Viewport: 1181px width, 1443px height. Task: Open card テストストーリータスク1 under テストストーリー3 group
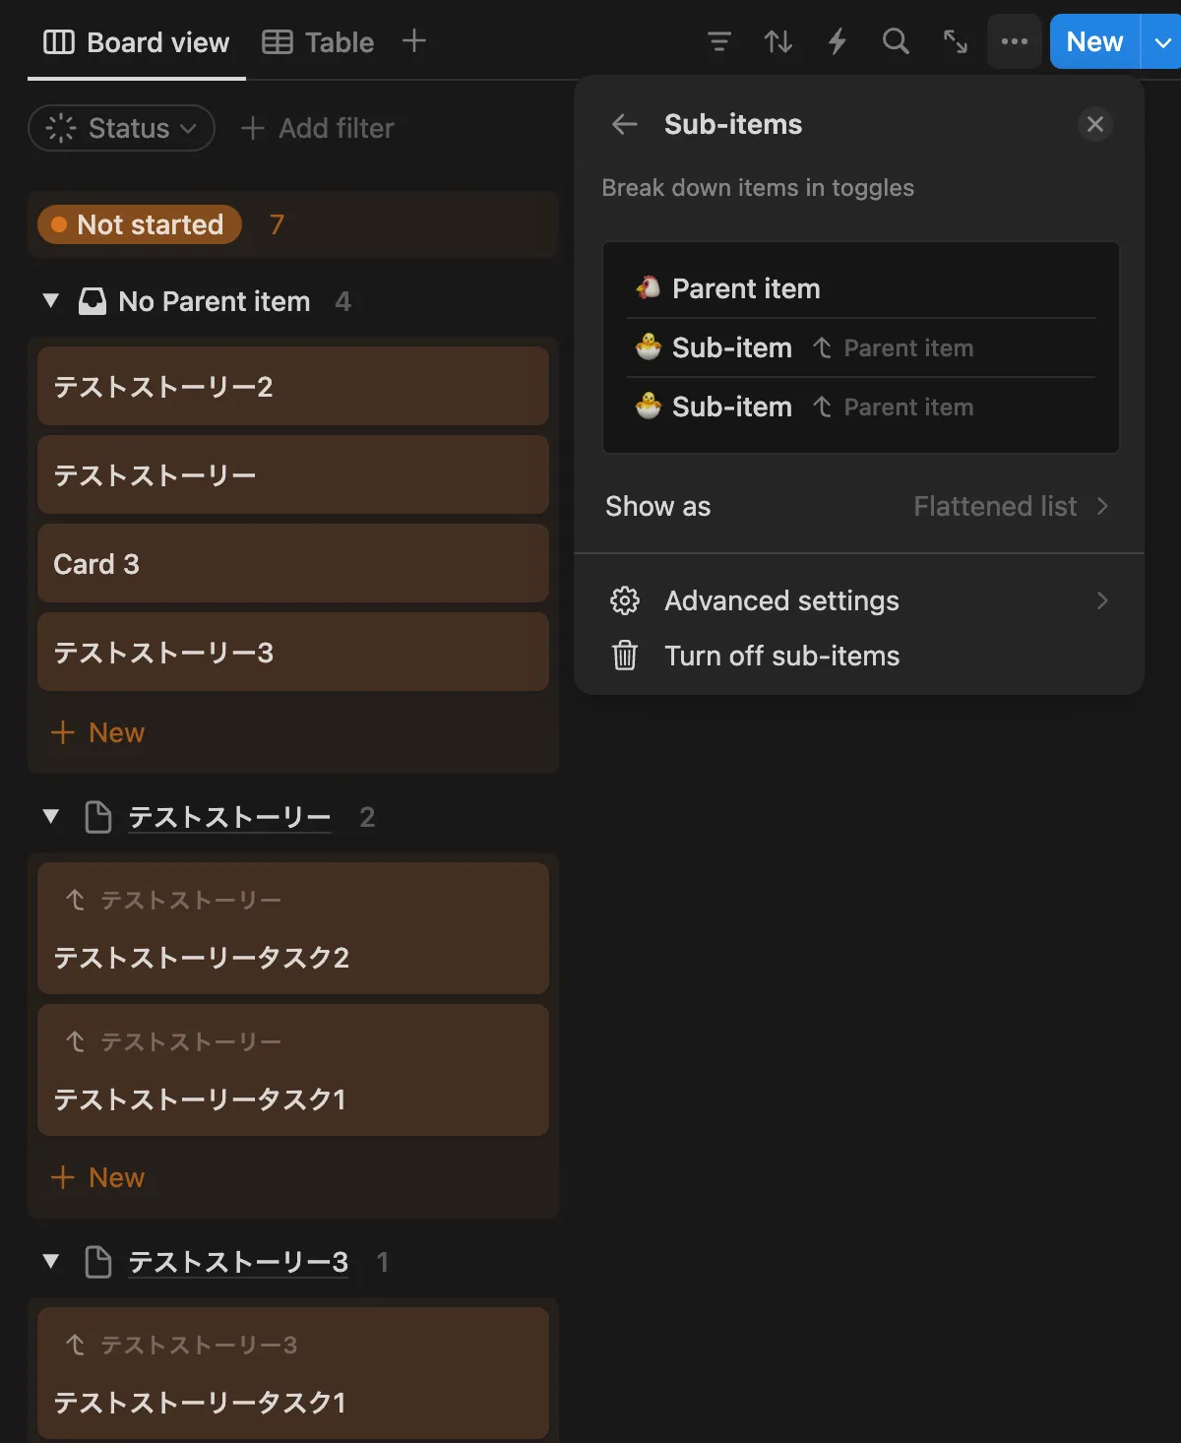[x=293, y=1373]
